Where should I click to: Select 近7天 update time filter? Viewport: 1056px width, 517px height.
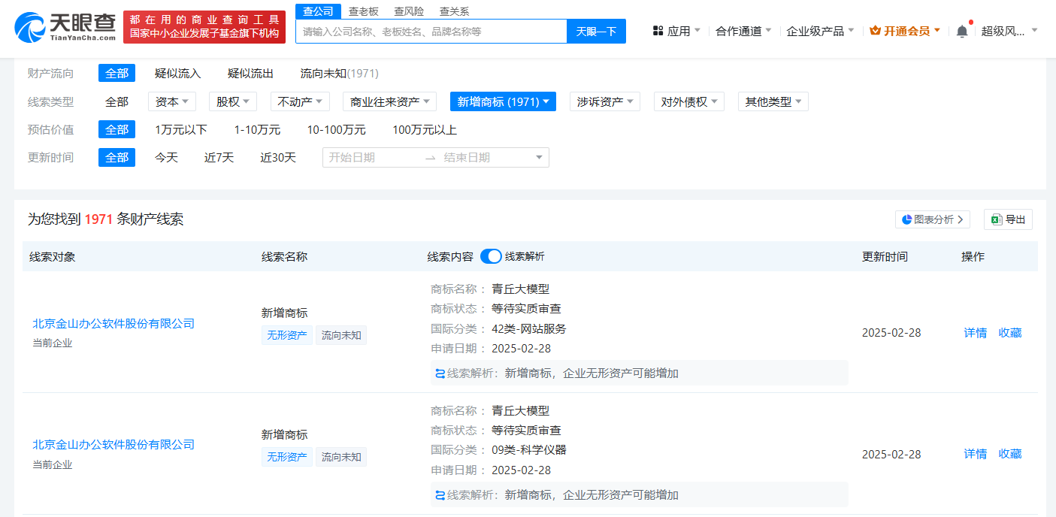(x=219, y=158)
